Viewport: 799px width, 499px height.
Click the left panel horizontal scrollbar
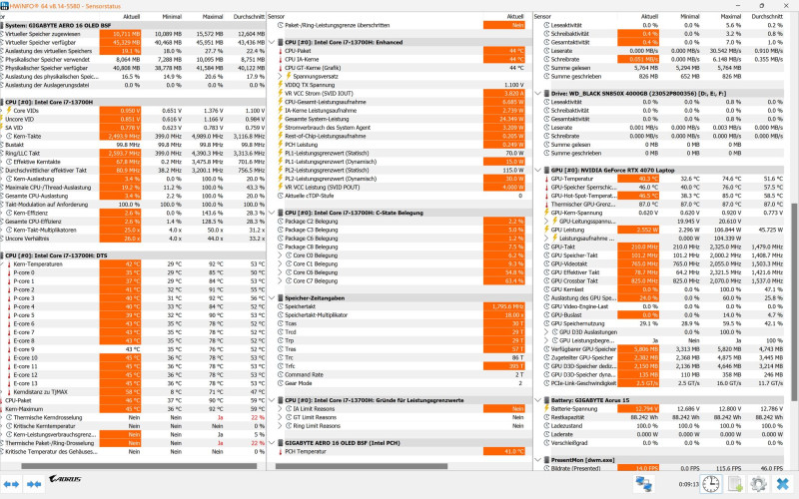coord(139,466)
